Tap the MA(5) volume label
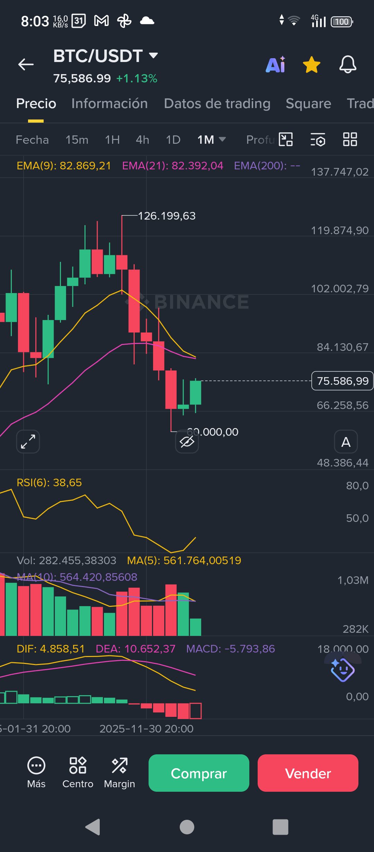The image size is (374, 852). pos(184,560)
